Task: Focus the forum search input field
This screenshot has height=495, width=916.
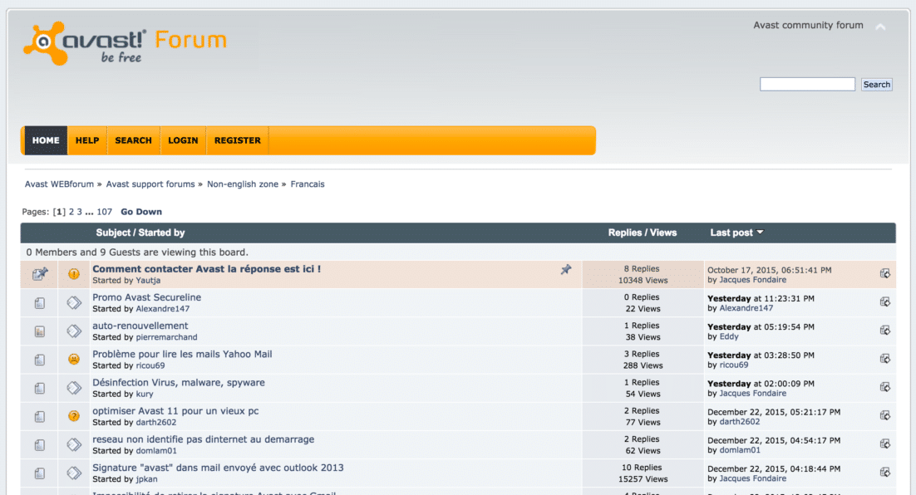Action: (x=807, y=84)
